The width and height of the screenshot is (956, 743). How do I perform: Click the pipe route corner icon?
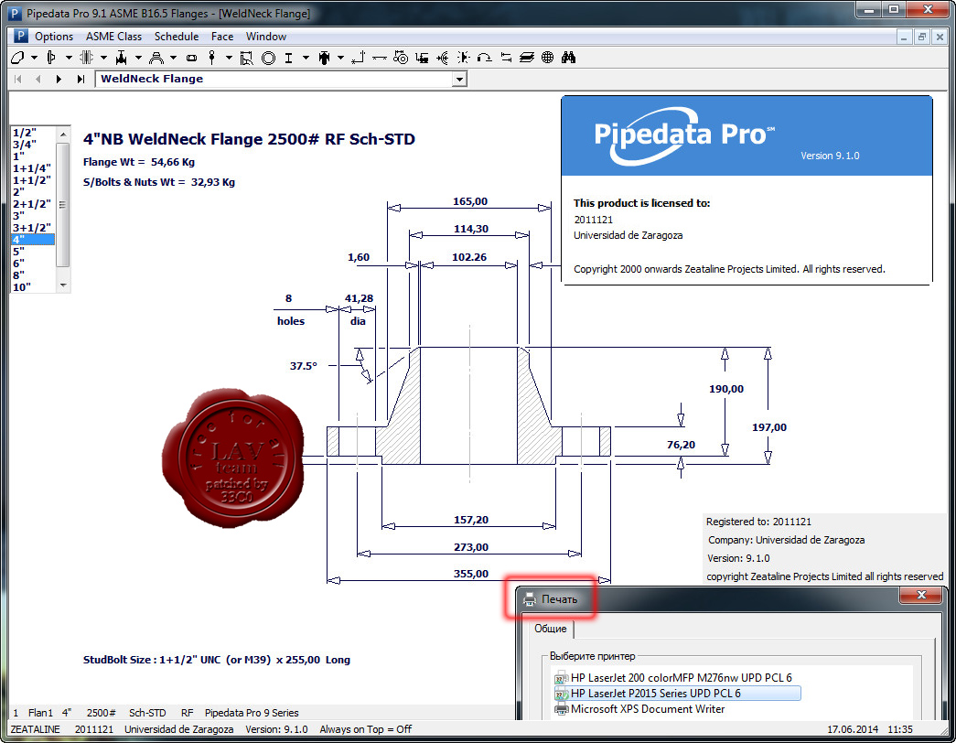point(359,58)
